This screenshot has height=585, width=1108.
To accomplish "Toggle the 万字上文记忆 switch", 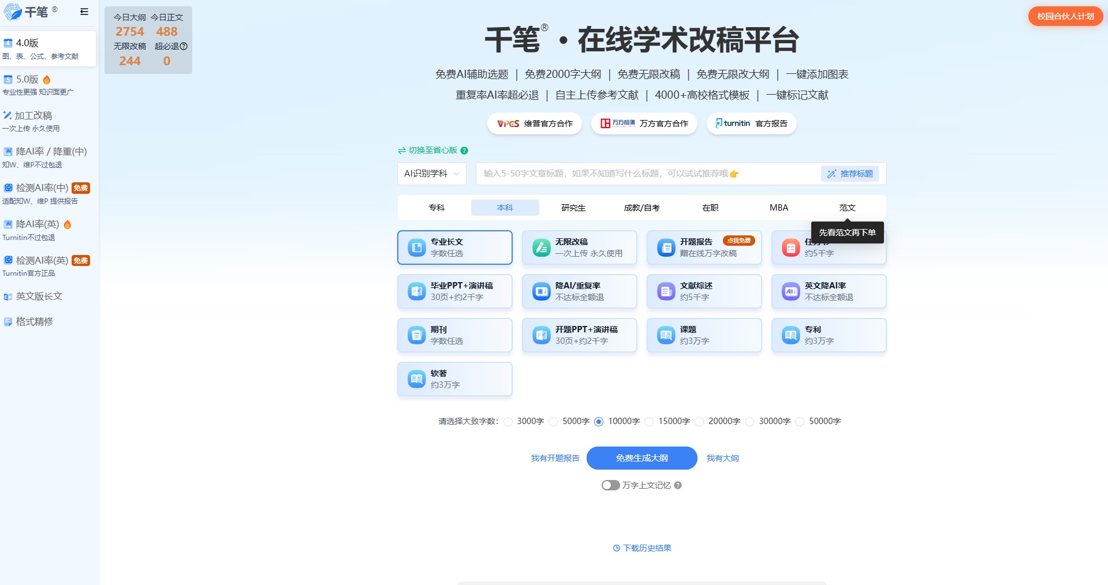I will coord(610,485).
